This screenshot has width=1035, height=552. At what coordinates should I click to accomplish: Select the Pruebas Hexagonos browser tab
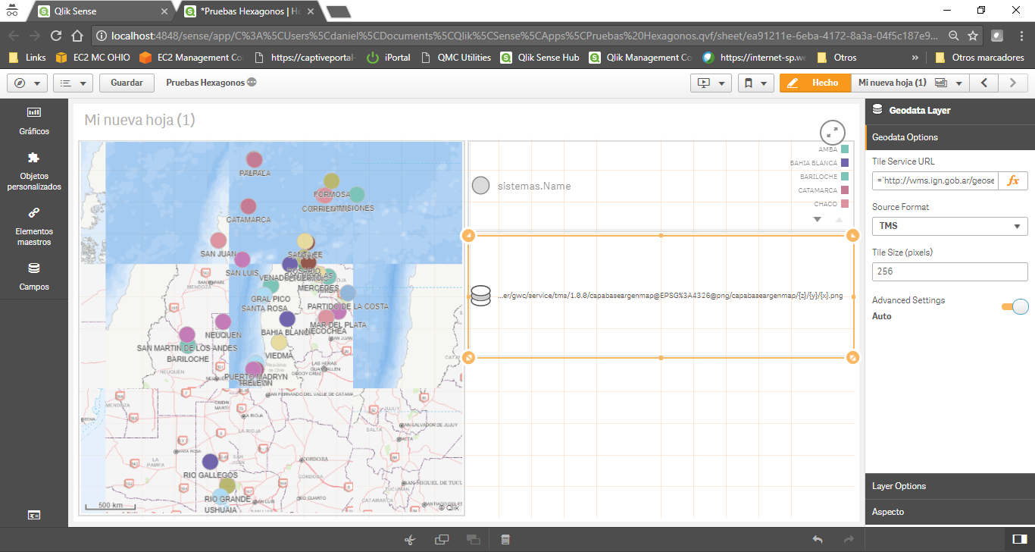(250, 11)
